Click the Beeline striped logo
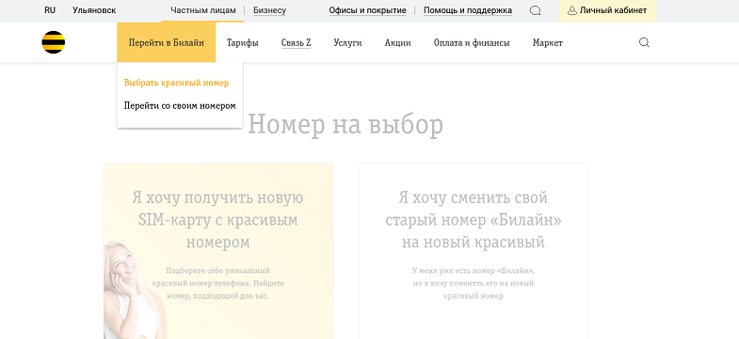 (x=54, y=42)
